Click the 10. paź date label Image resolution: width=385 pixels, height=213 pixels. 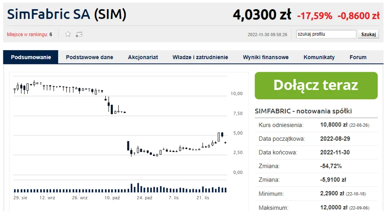click(112, 198)
